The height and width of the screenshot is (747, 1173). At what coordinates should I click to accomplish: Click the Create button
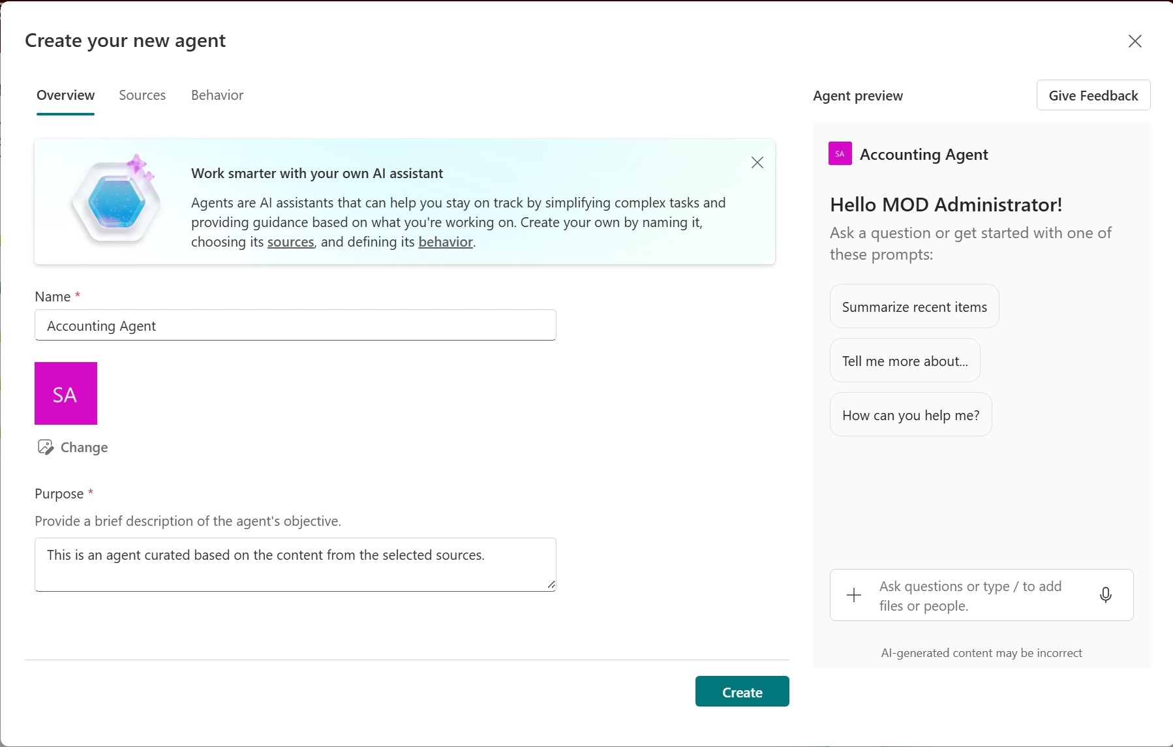point(742,692)
